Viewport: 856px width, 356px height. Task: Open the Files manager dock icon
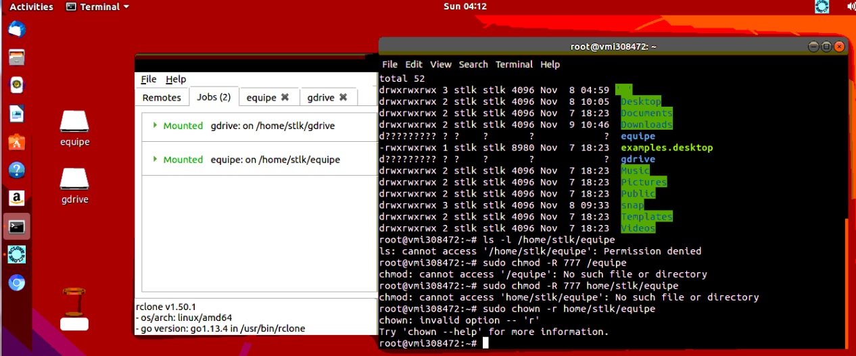pos(17,57)
